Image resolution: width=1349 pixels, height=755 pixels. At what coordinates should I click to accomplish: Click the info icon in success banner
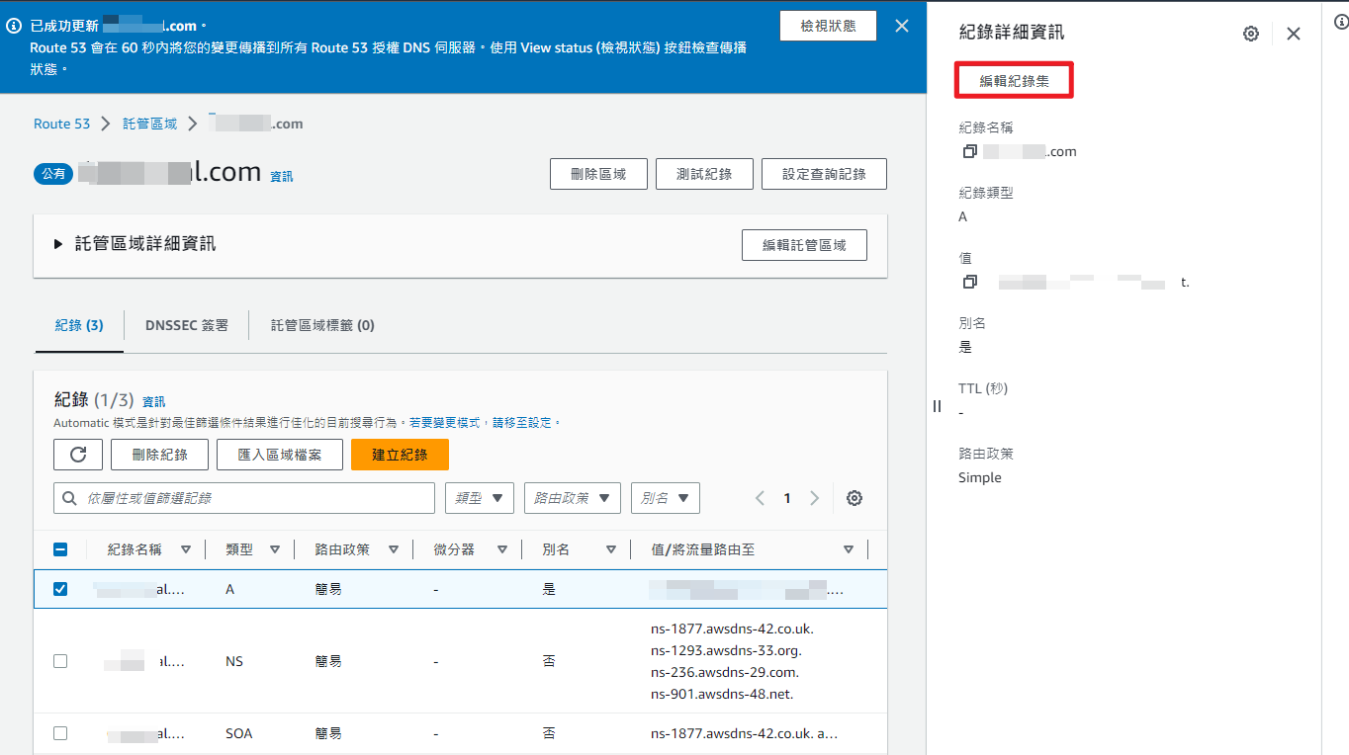pos(14,27)
